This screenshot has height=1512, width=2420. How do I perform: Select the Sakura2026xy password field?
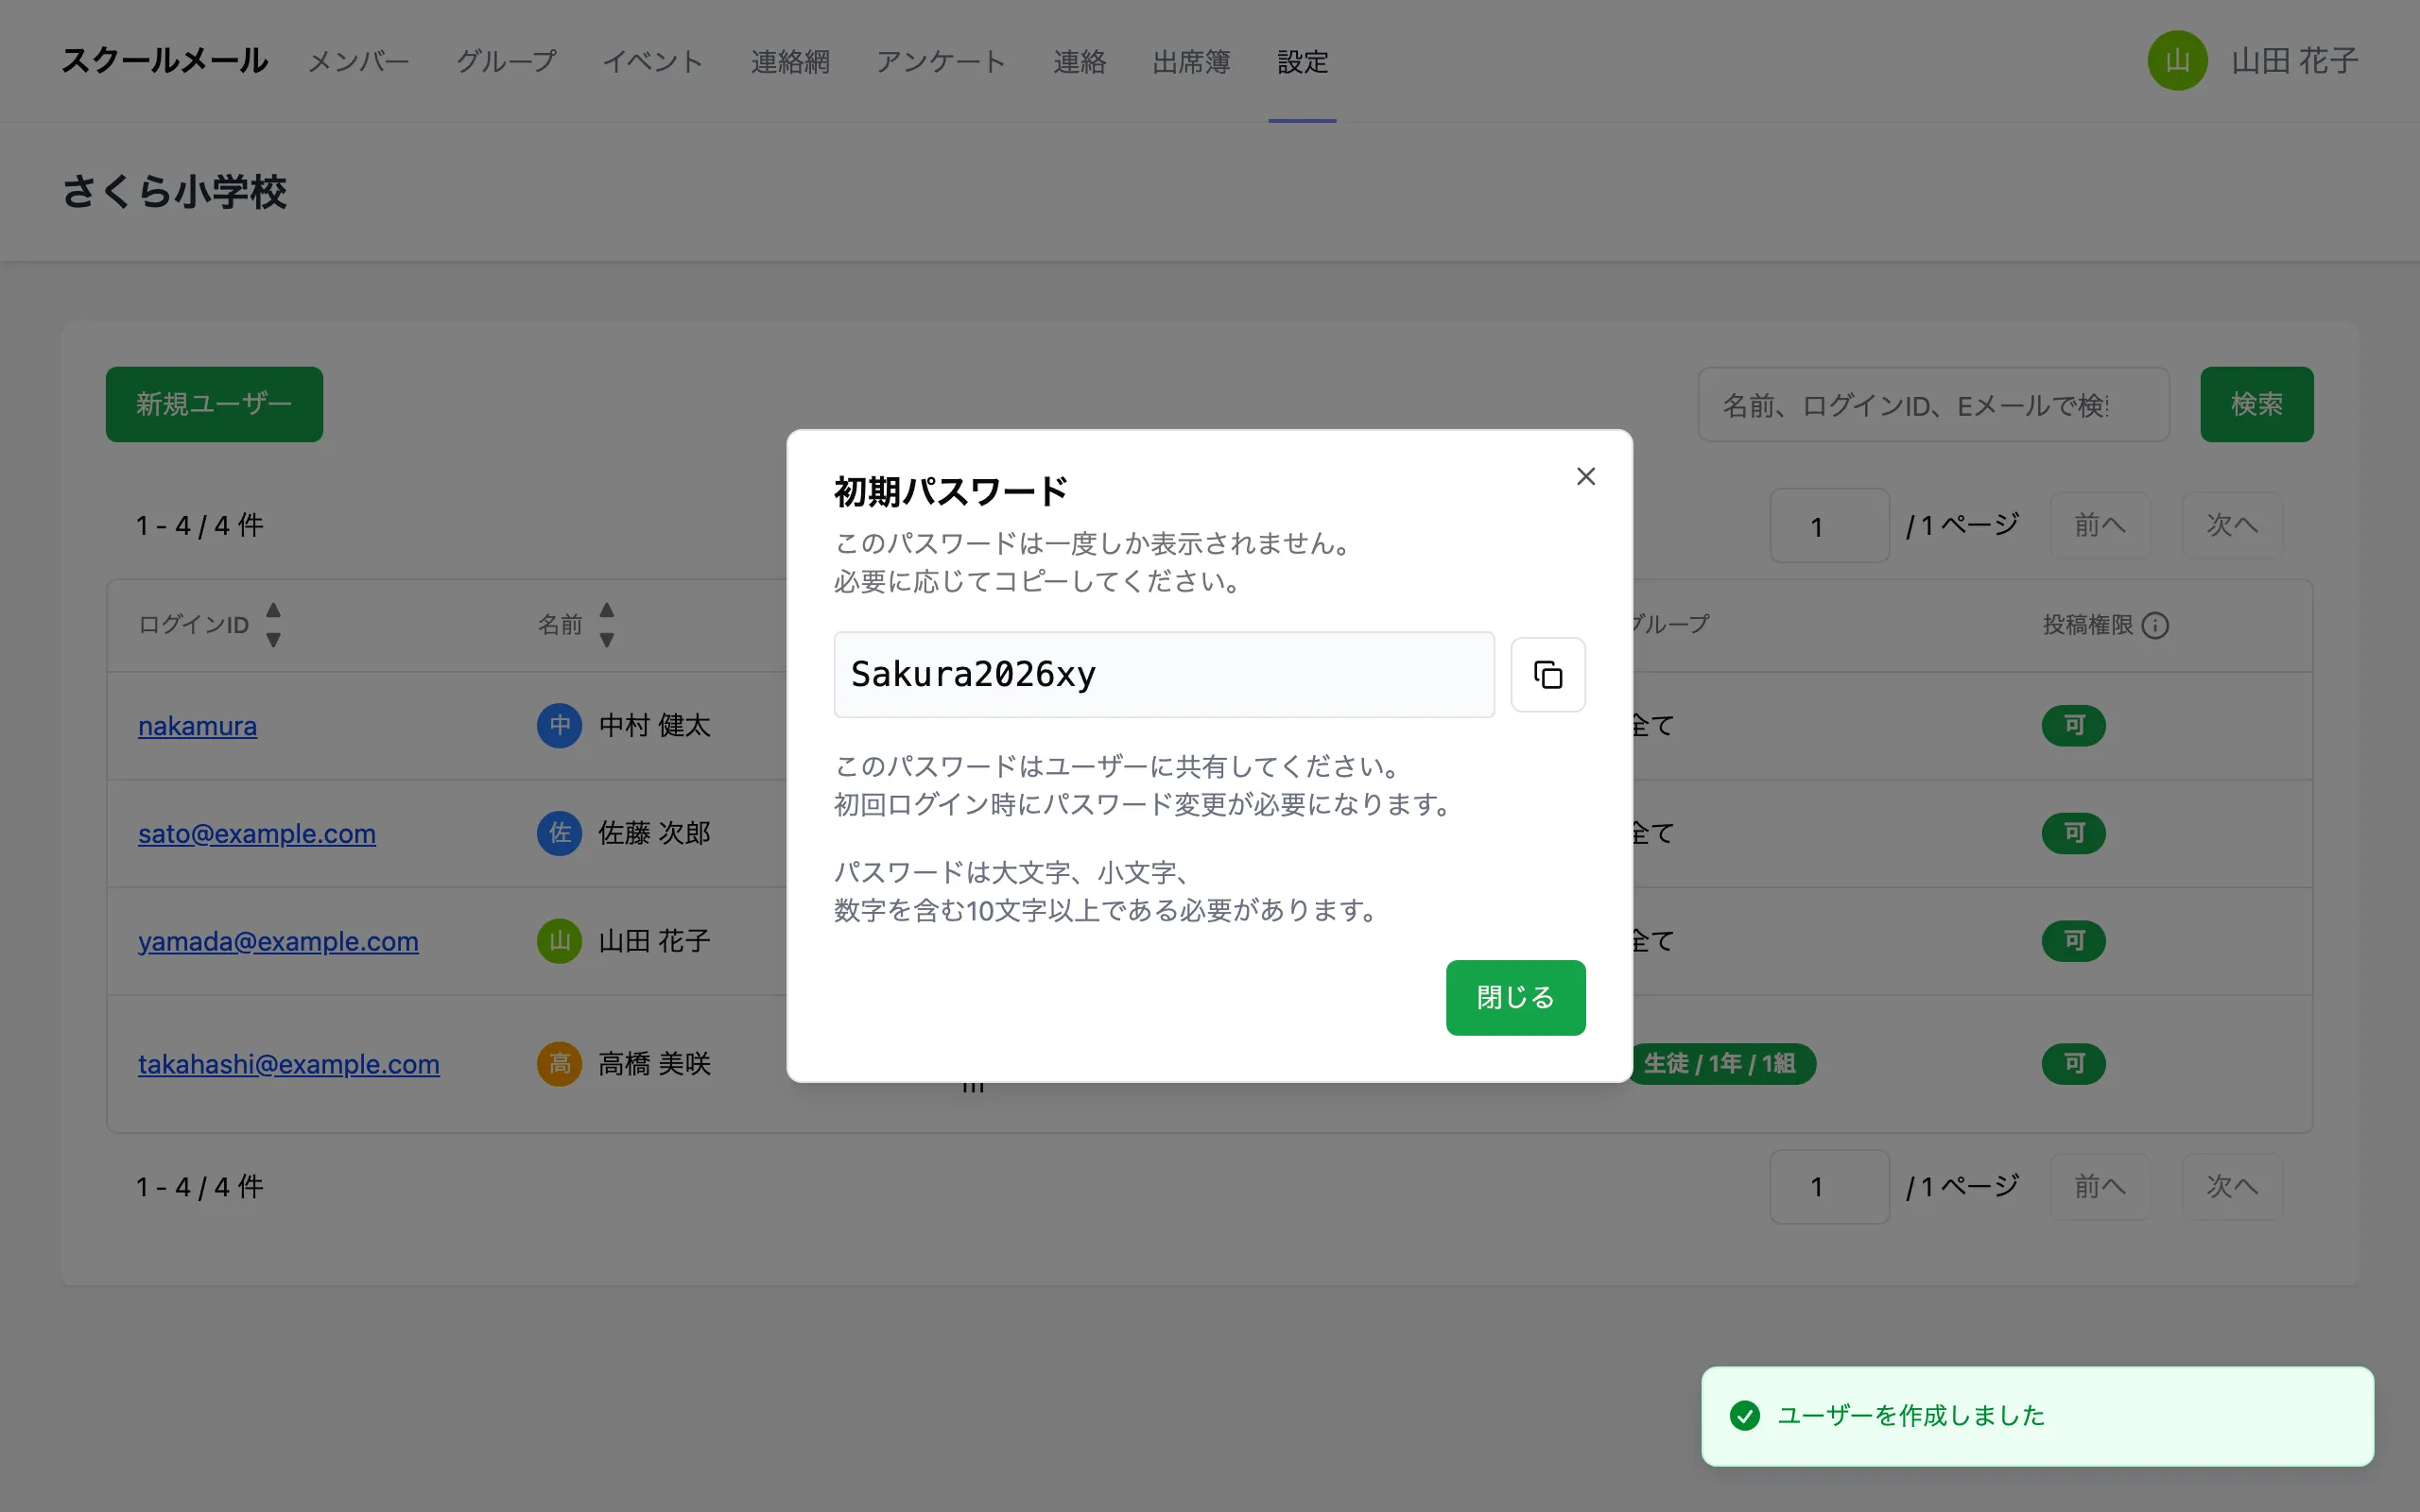coord(1164,675)
